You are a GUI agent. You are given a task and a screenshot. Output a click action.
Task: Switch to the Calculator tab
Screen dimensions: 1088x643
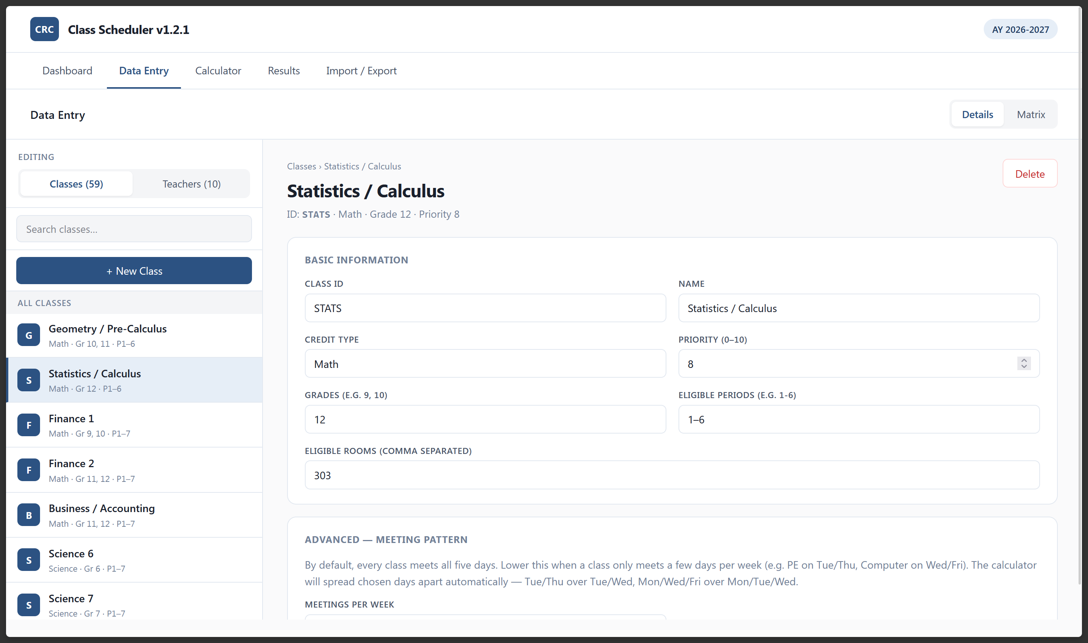(x=218, y=71)
